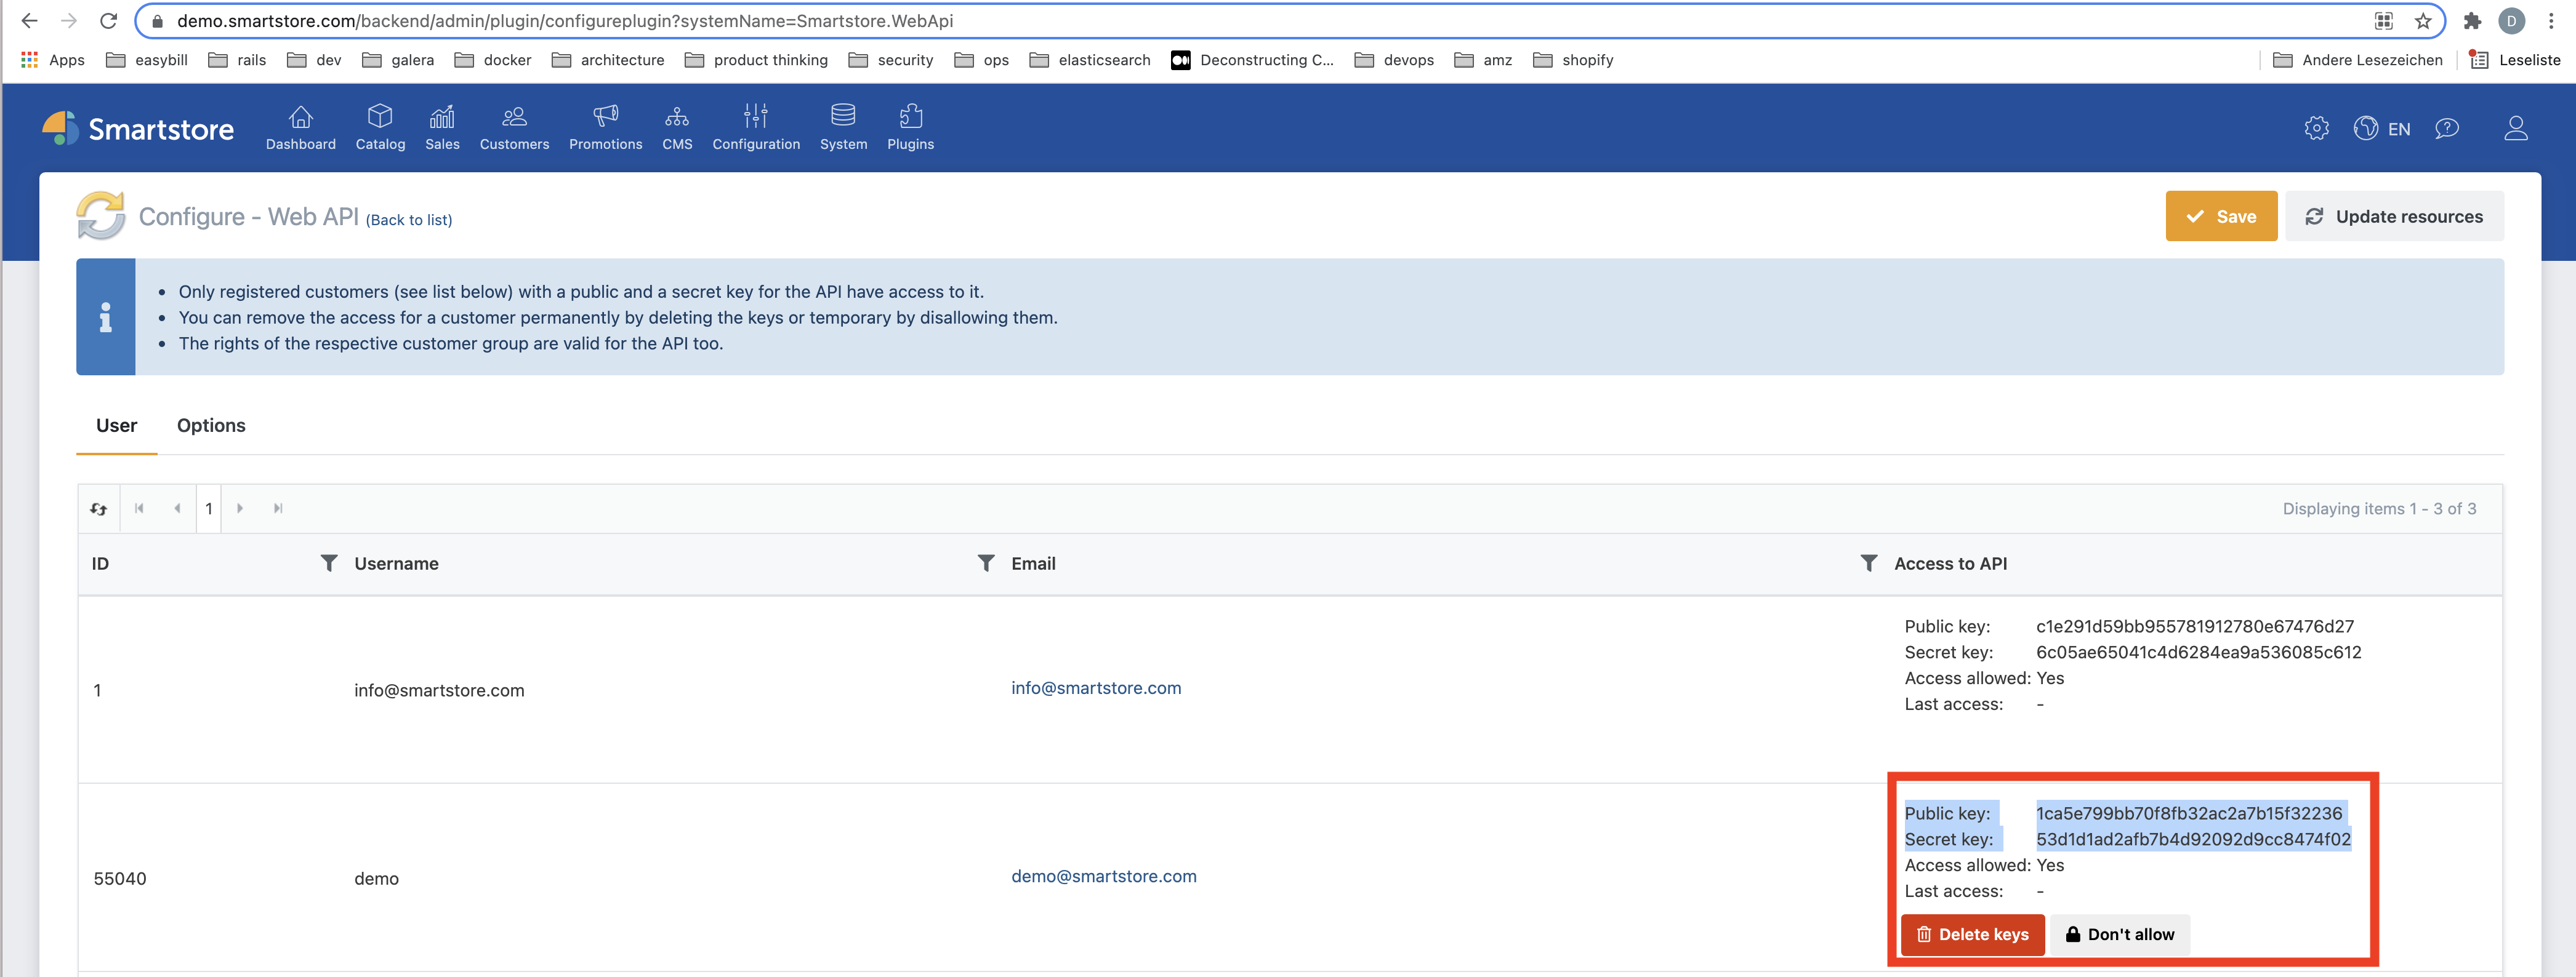Select page 1 in grid pager
2576x977 pixels.
tap(208, 508)
